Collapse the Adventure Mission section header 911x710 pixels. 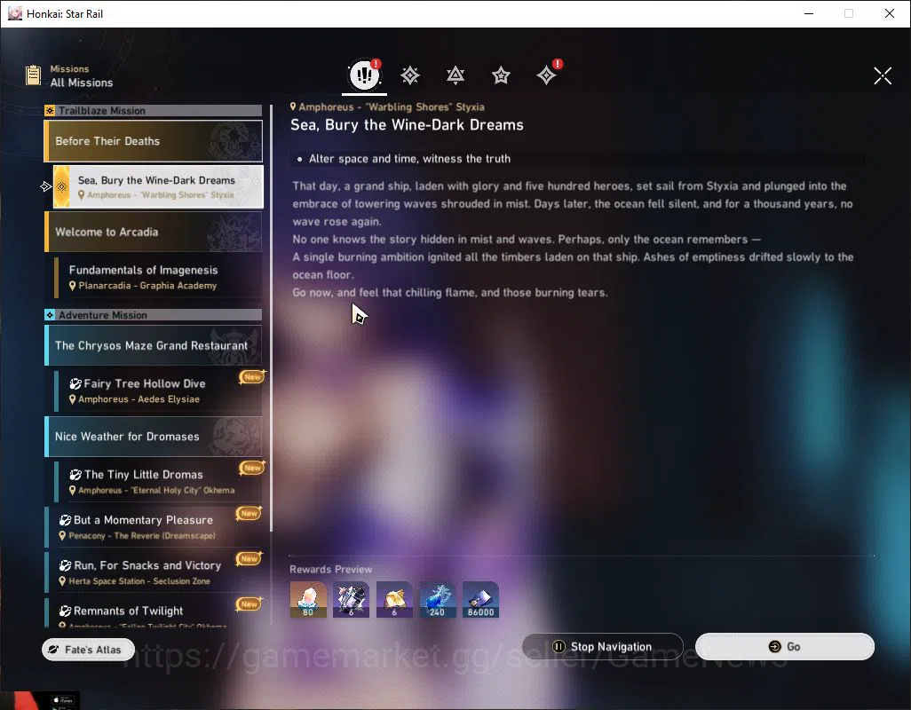[154, 315]
